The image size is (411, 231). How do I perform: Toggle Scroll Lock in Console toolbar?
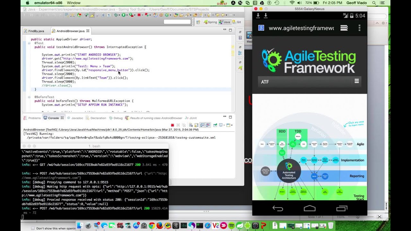pos(196,125)
